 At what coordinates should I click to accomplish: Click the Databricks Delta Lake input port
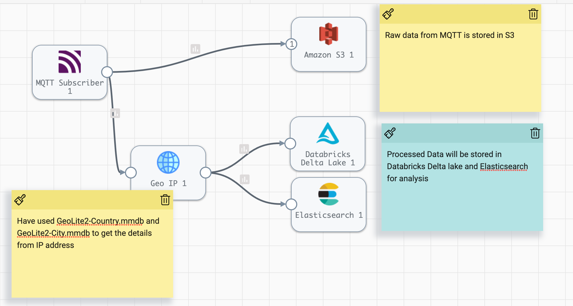point(290,144)
